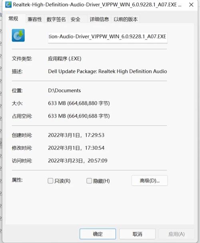This screenshot has height=243, width=200.
Task: Click the 应用(A) button
Action: pos(176,234)
